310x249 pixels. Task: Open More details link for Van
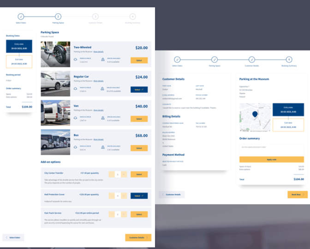pos(98,110)
